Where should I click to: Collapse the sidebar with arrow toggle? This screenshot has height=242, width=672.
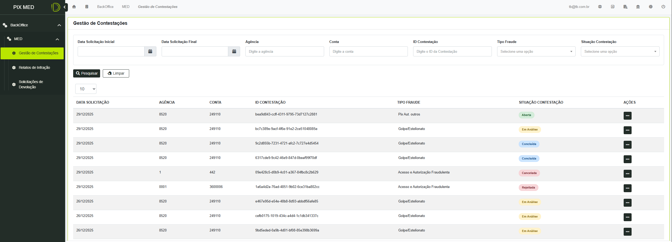click(65, 7)
